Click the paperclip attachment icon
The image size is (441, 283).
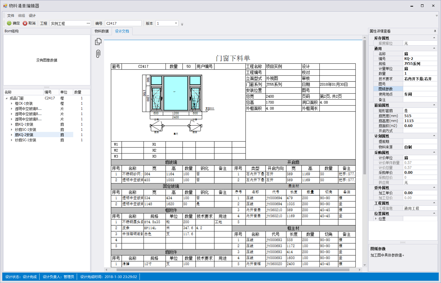(x=98, y=54)
